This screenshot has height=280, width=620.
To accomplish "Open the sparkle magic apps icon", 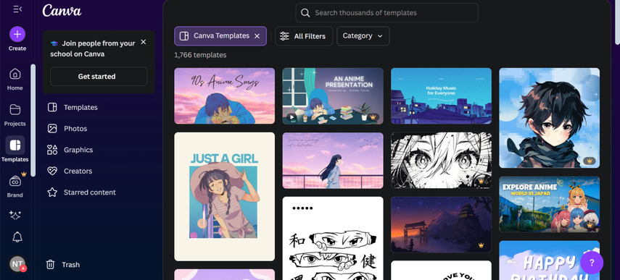I will click(15, 215).
